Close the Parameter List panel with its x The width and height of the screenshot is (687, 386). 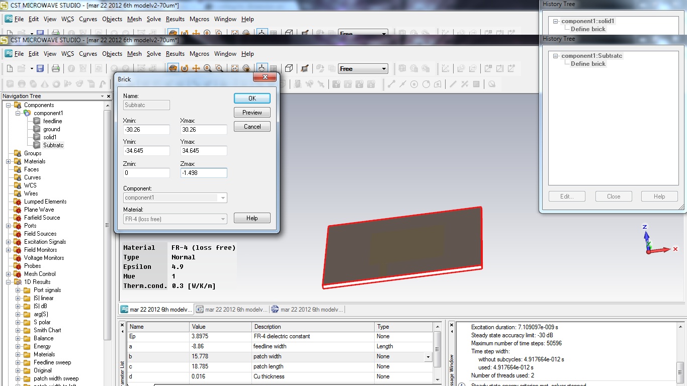pyautogui.click(x=122, y=325)
